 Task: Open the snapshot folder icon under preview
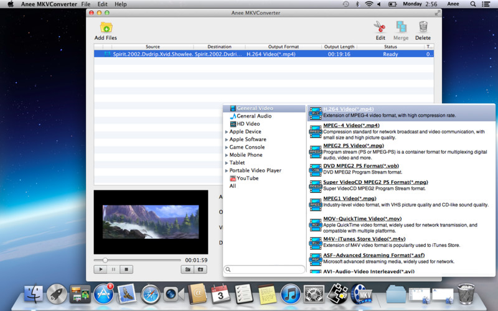coord(200,269)
